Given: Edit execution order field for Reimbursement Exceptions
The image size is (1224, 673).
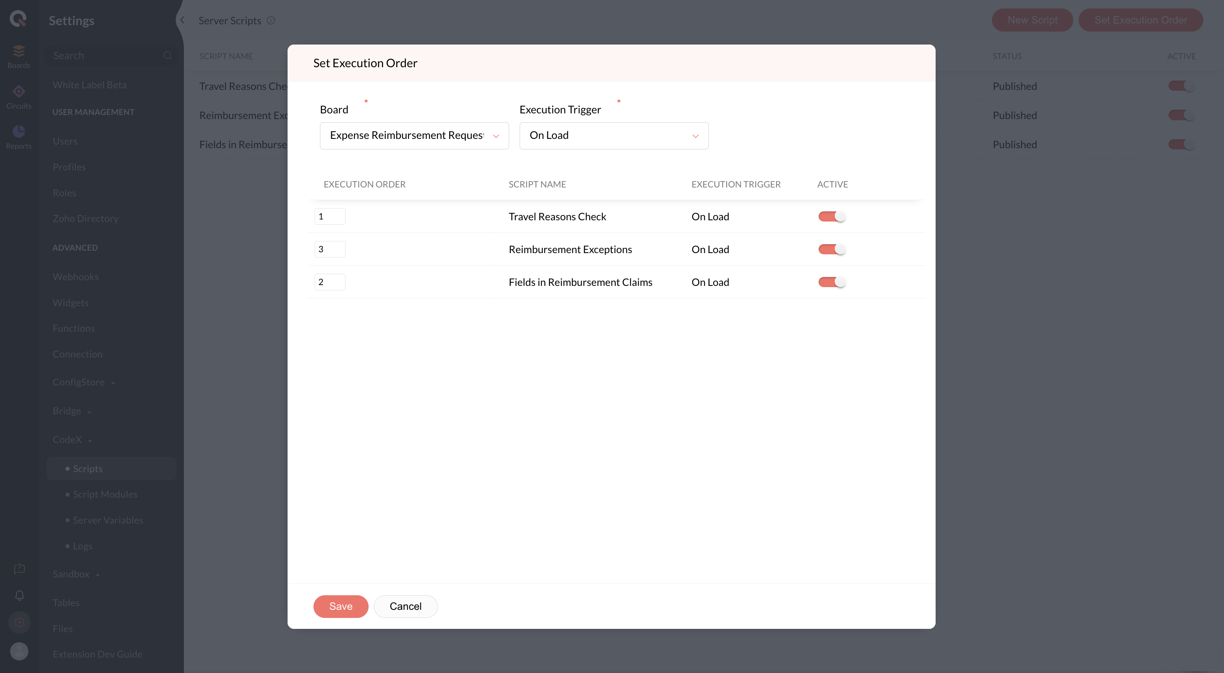Looking at the screenshot, I should coord(330,249).
